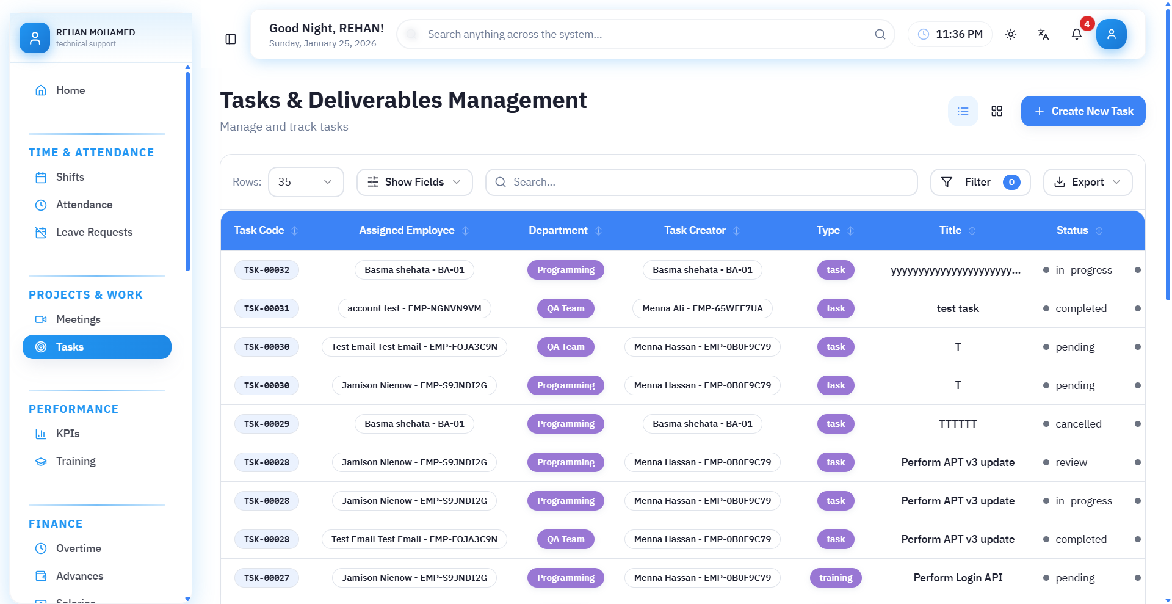Open Attendance in the sidebar
Screen dimensions: 1172x604
(84, 205)
